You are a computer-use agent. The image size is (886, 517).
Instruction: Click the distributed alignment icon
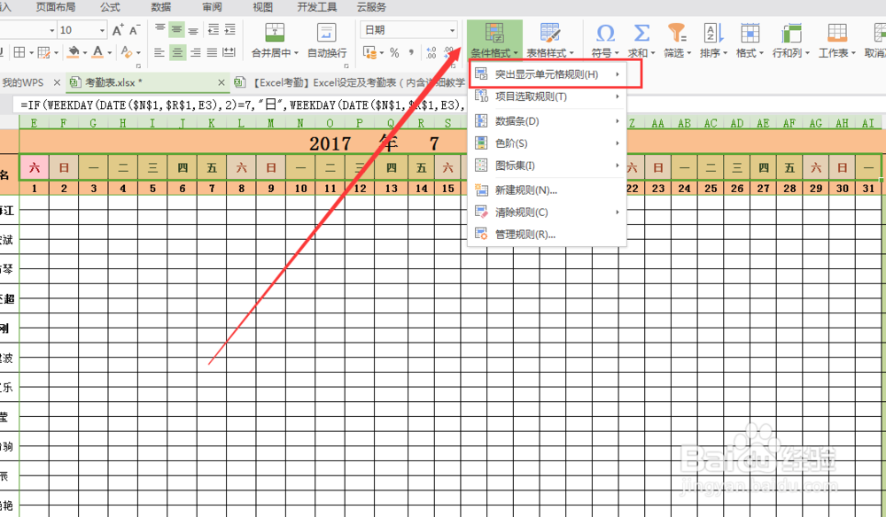(x=229, y=52)
